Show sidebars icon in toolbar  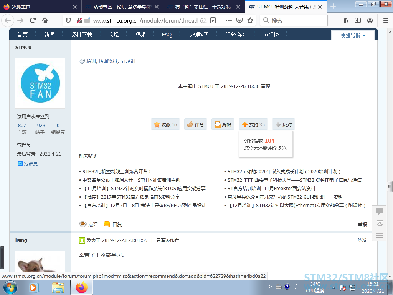point(358,20)
